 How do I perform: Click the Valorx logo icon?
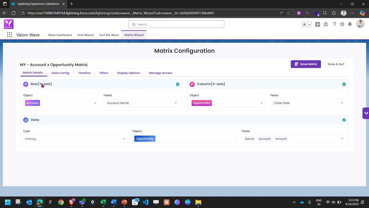coord(9,24)
